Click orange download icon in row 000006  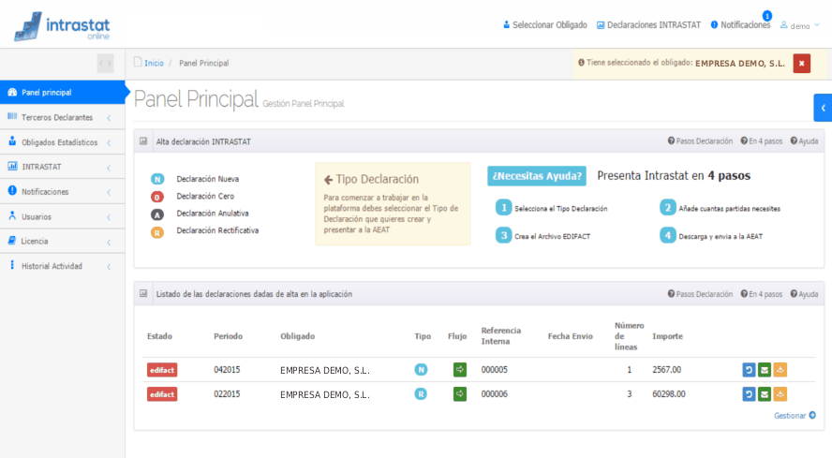tap(780, 394)
